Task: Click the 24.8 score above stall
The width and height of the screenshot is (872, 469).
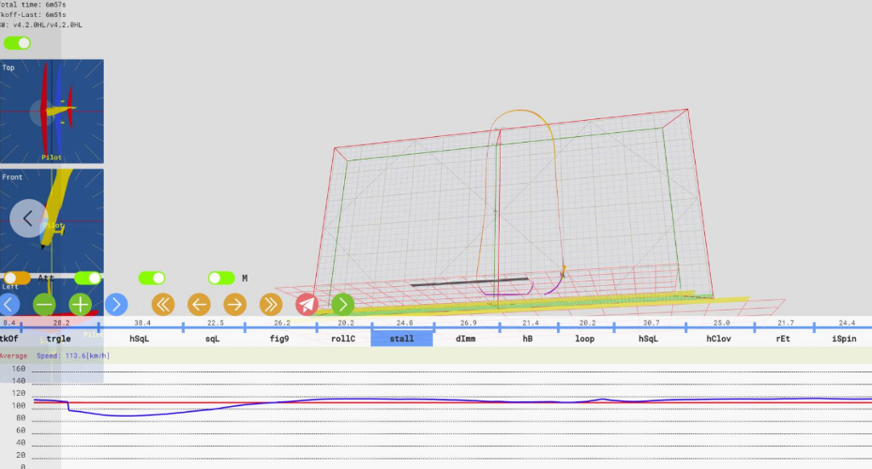Action: [x=404, y=323]
